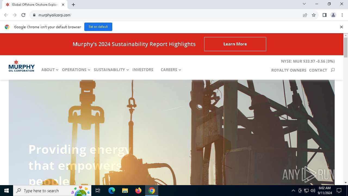This screenshot has height=196, width=348.
Task: Click the browser forward arrow
Action: [15, 15]
